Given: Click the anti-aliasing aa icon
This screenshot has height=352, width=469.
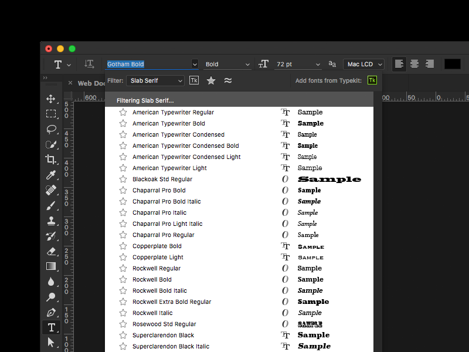Looking at the screenshot, I should [332, 64].
